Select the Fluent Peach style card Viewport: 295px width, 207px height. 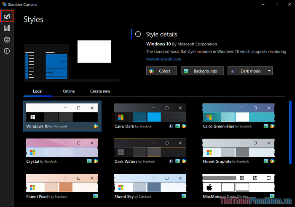coord(62,186)
